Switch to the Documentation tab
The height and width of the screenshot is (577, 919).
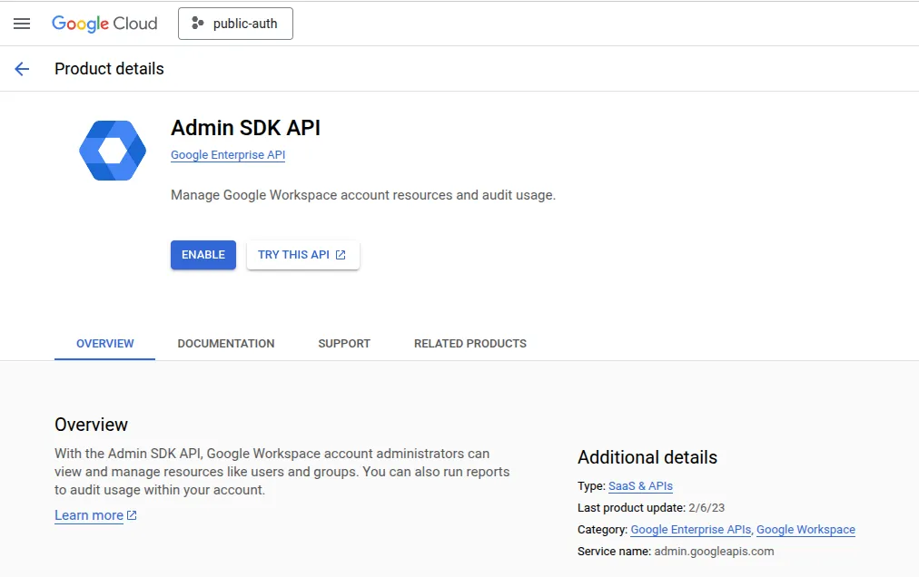(x=225, y=343)
